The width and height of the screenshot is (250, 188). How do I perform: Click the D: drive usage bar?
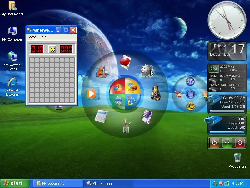(227, 132)
